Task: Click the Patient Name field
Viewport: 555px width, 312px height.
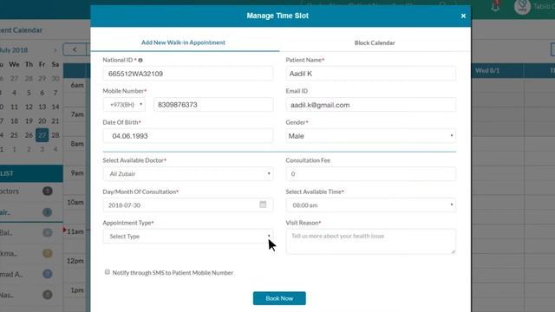Action: pos(370,74)
